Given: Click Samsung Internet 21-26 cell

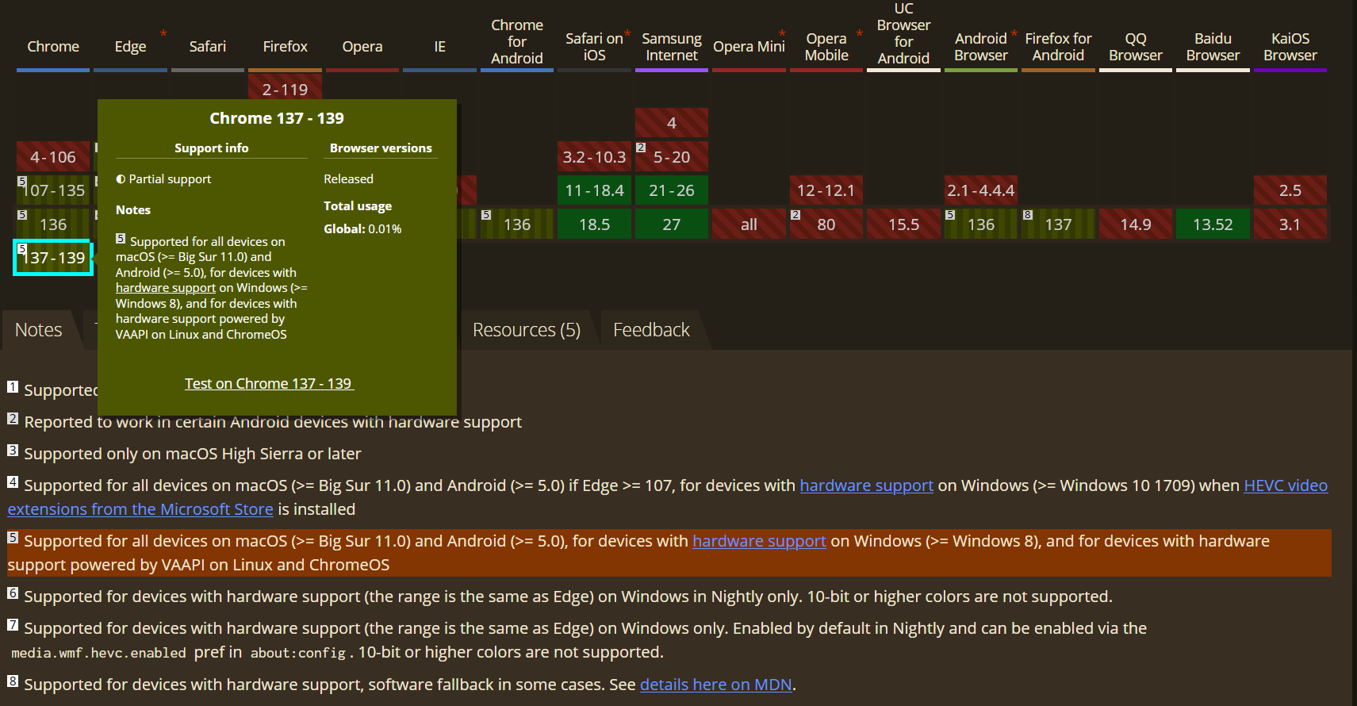Looking at the screenshot, I should [x=672, y=190].
